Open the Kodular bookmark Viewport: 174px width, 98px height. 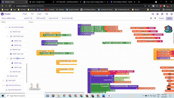pos(41,10)
